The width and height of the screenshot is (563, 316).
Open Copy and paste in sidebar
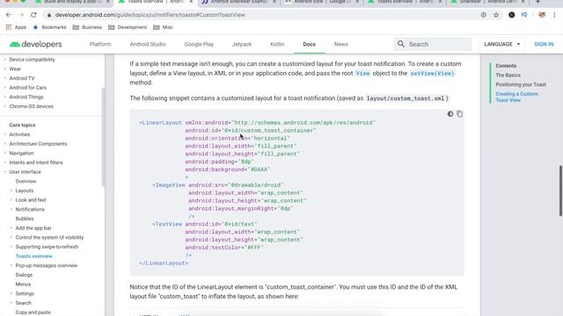pos(33,312)
